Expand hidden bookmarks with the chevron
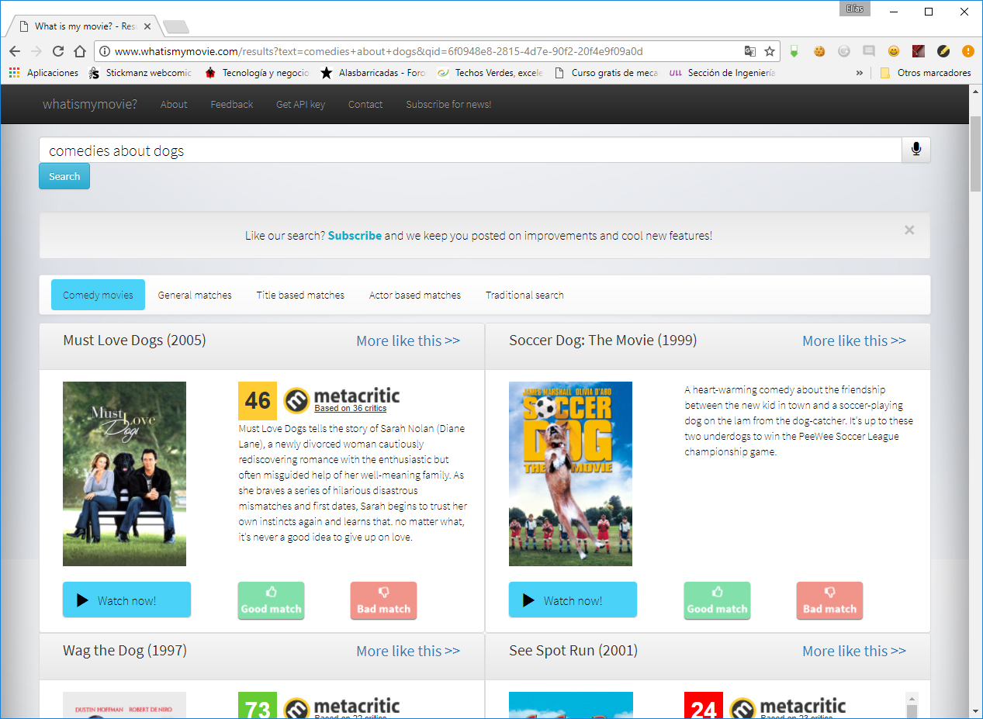This screenshot has height=719, width=983. (x=859, y=72)
